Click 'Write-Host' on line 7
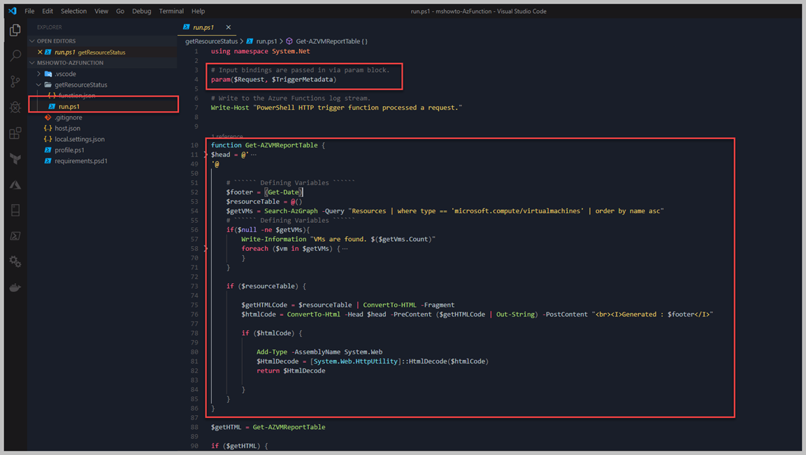The image size is (806, 455). pyautogui.click(x=230, y=108)
